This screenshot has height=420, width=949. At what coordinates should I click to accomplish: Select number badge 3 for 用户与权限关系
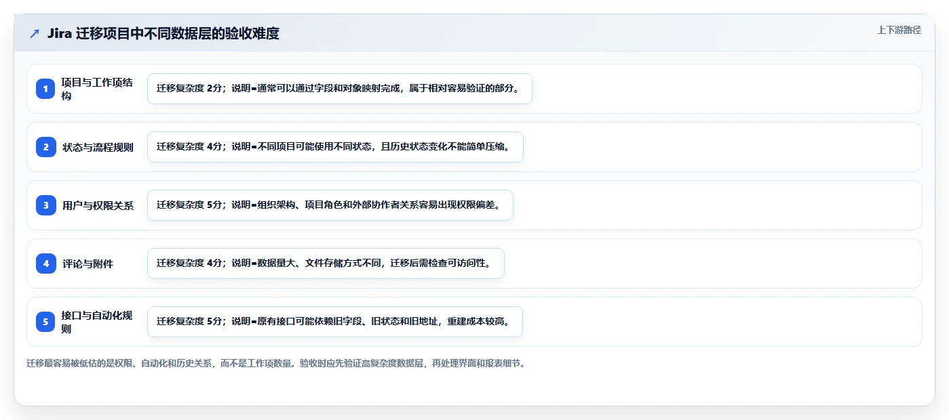tap(45, 205)
